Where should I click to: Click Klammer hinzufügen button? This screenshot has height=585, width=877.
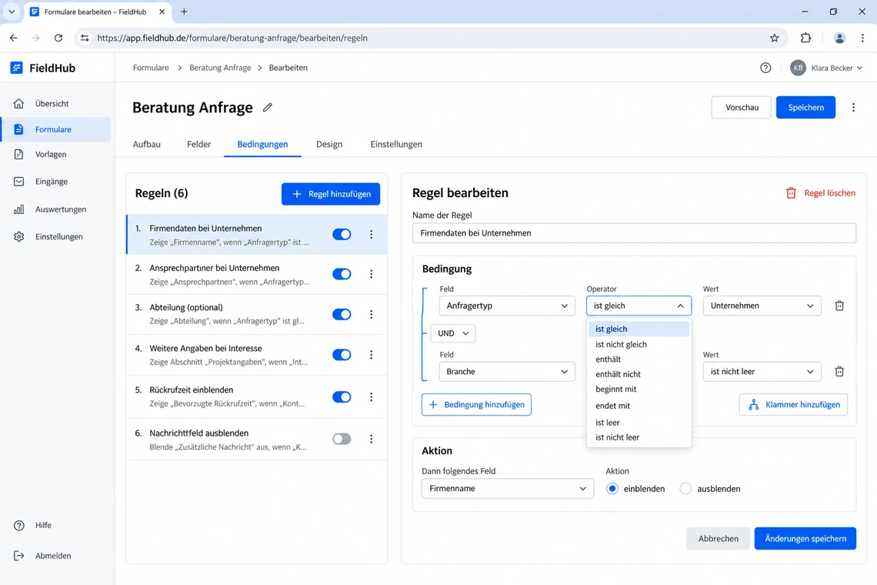[793, 405]
